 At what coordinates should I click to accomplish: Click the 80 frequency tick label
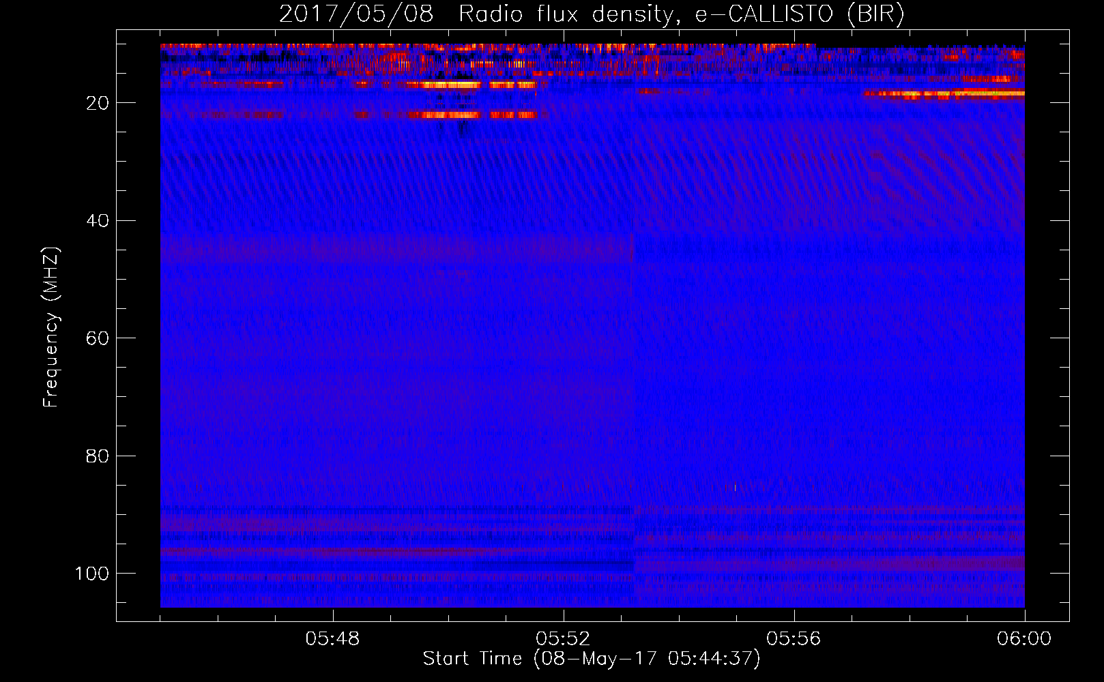pos(98,456)
